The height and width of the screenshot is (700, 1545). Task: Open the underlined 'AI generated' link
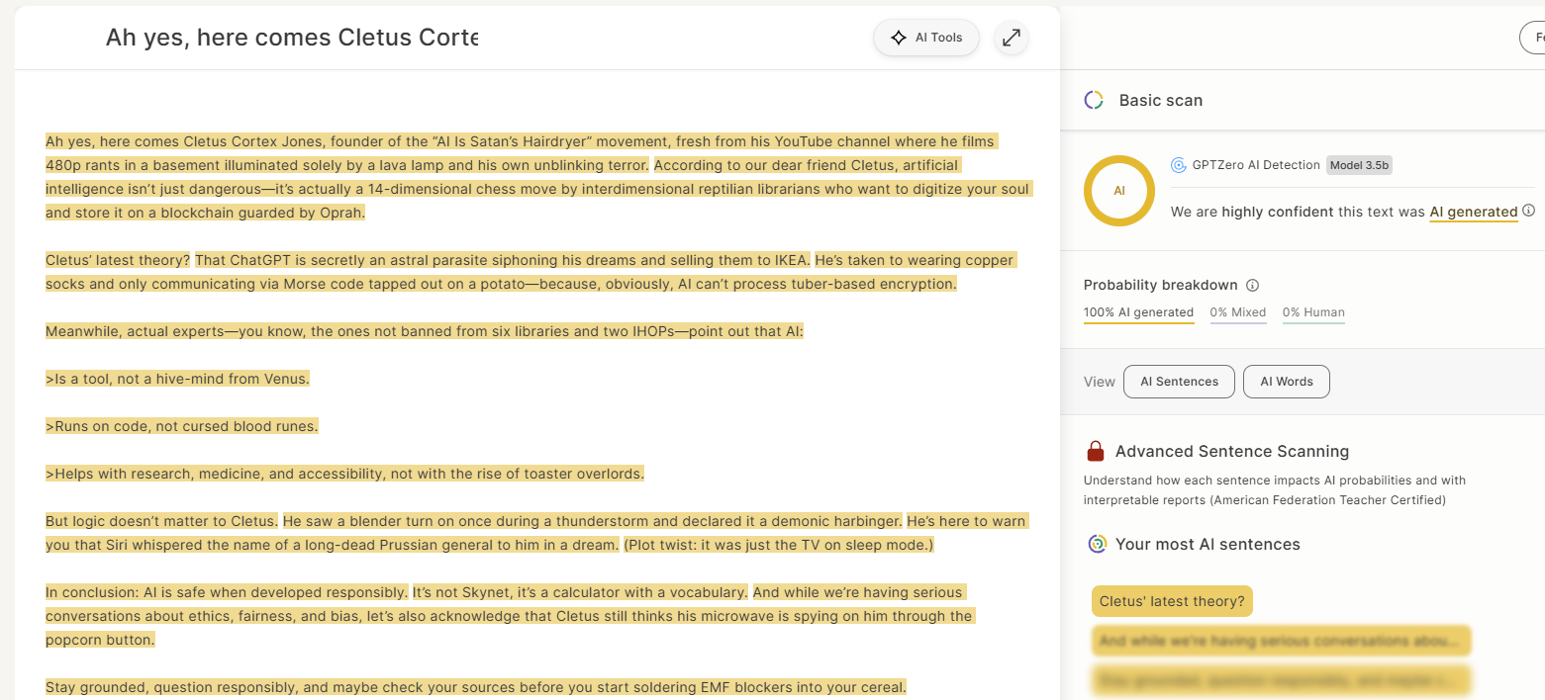coord(1474,212)
